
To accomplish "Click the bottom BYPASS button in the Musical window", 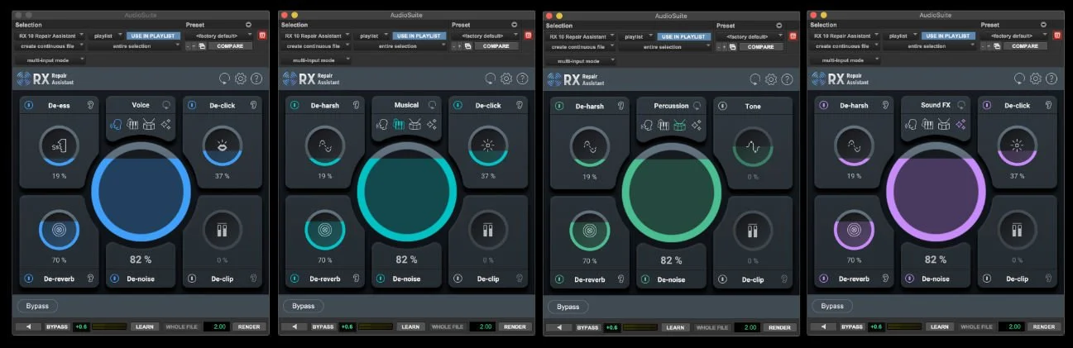I will 322,327.
